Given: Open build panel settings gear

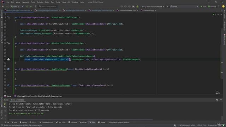Looking at the screenshot, I should 217,100.
